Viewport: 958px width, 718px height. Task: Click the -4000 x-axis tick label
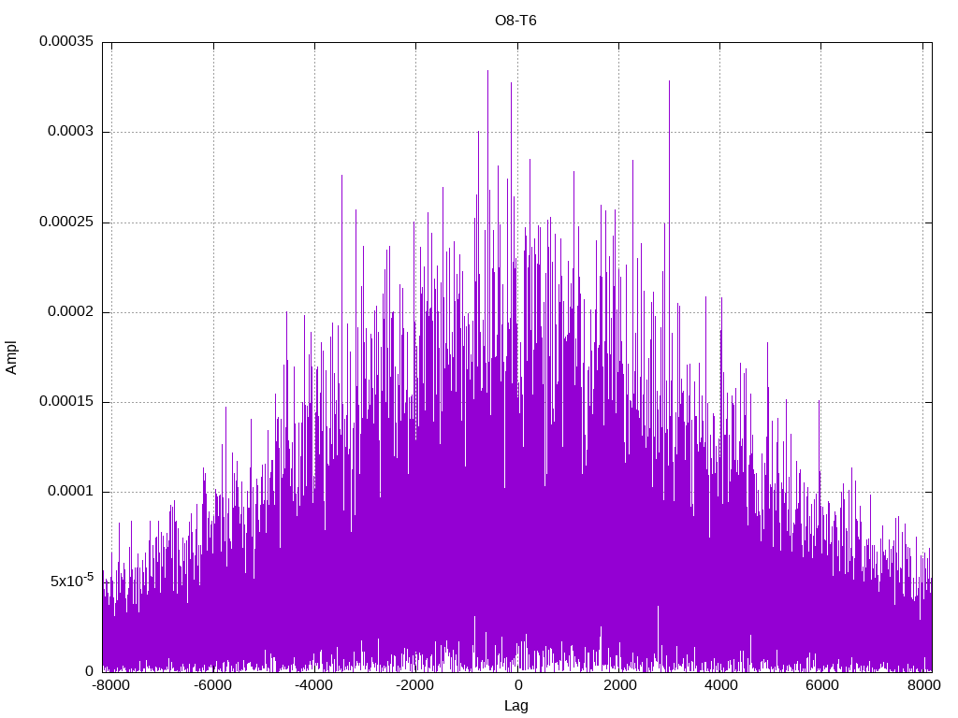coord(313,685)
